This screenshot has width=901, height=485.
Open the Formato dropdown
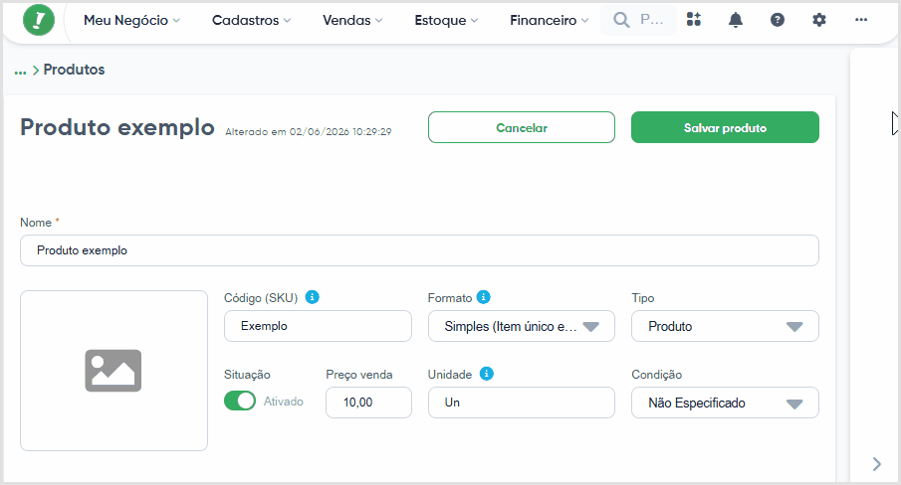pyautogui.click(x=521, y=326)
